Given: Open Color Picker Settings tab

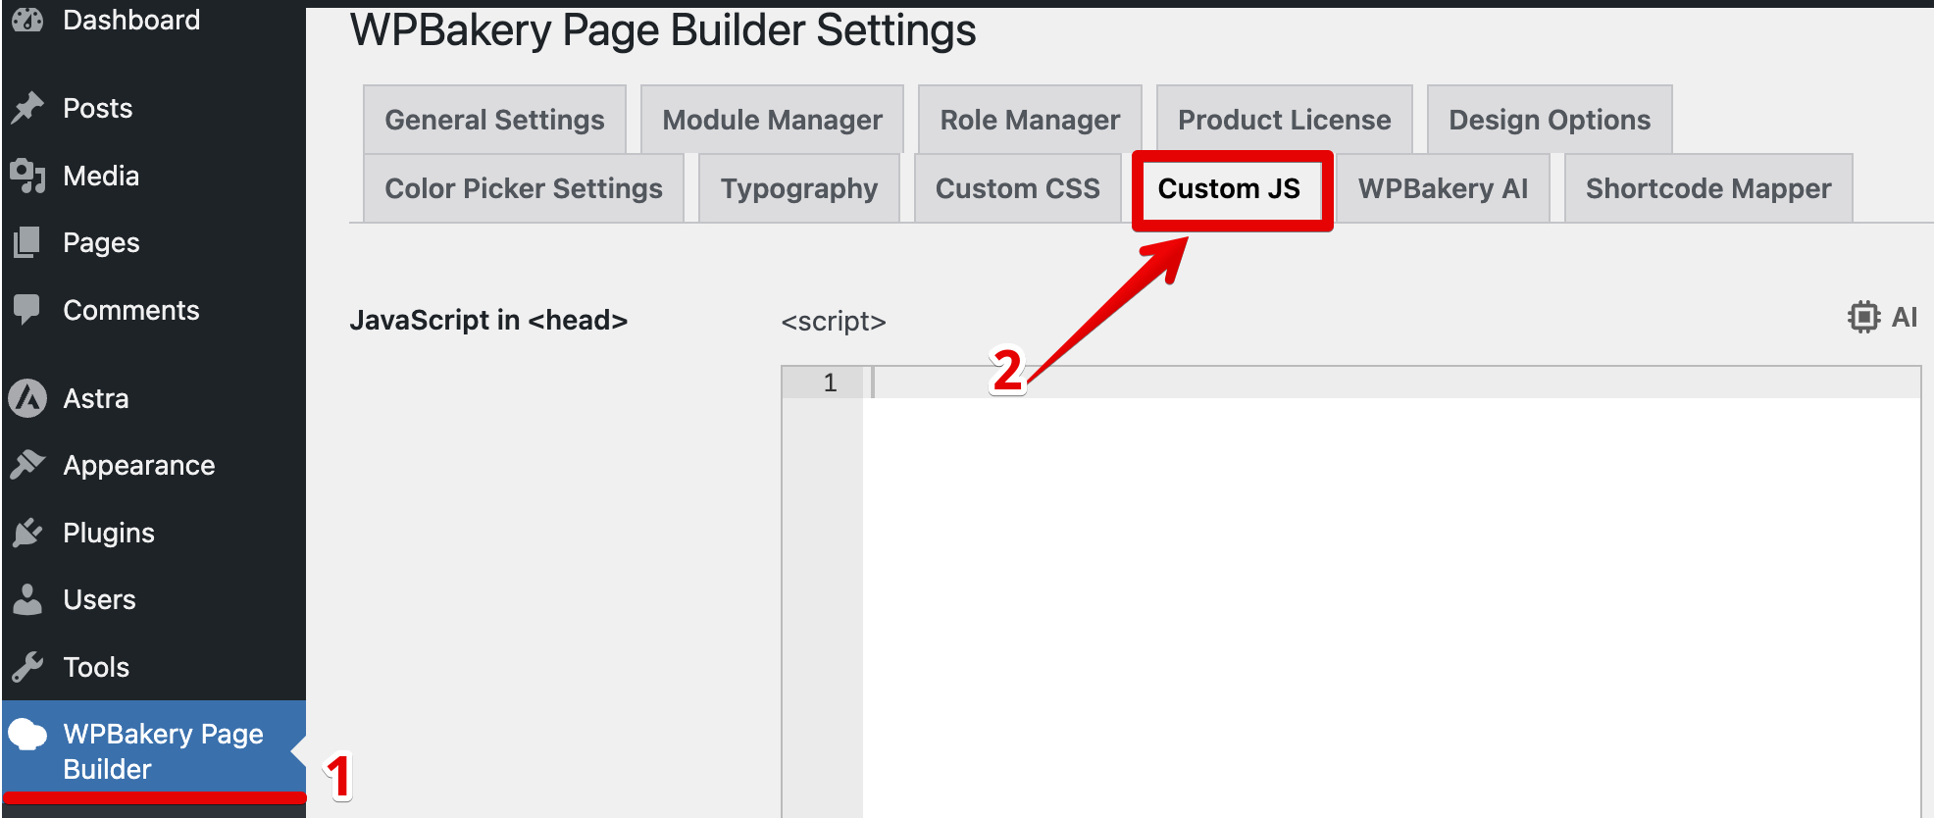Looking at the screenshot, I should (524, 188).
